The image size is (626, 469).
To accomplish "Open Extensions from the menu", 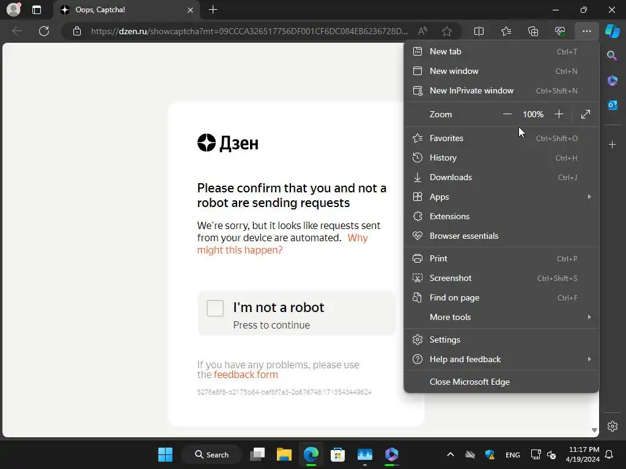I will 501,216.
